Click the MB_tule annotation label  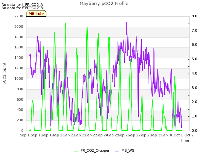tap(36, 14)
